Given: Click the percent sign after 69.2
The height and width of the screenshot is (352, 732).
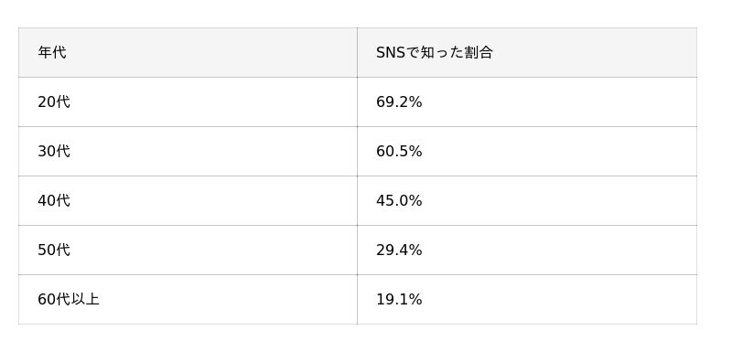Looking at the screenshot, I should click(x=415, y=102).
